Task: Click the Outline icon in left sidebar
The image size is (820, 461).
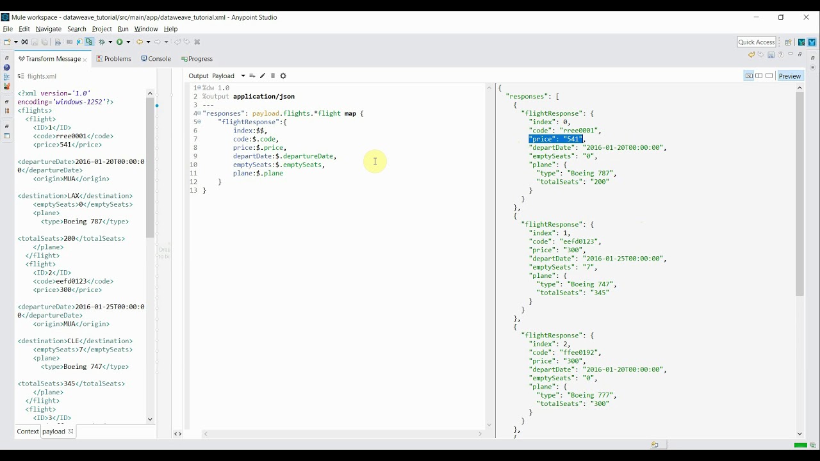Action: click(6, 77)
